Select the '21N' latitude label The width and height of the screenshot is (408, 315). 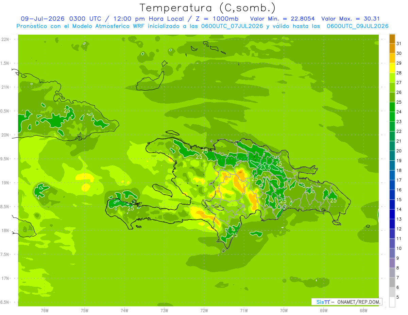click(5, 87)
